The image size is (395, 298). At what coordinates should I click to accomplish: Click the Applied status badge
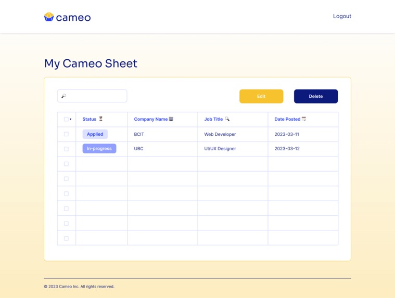pos(95,134)
